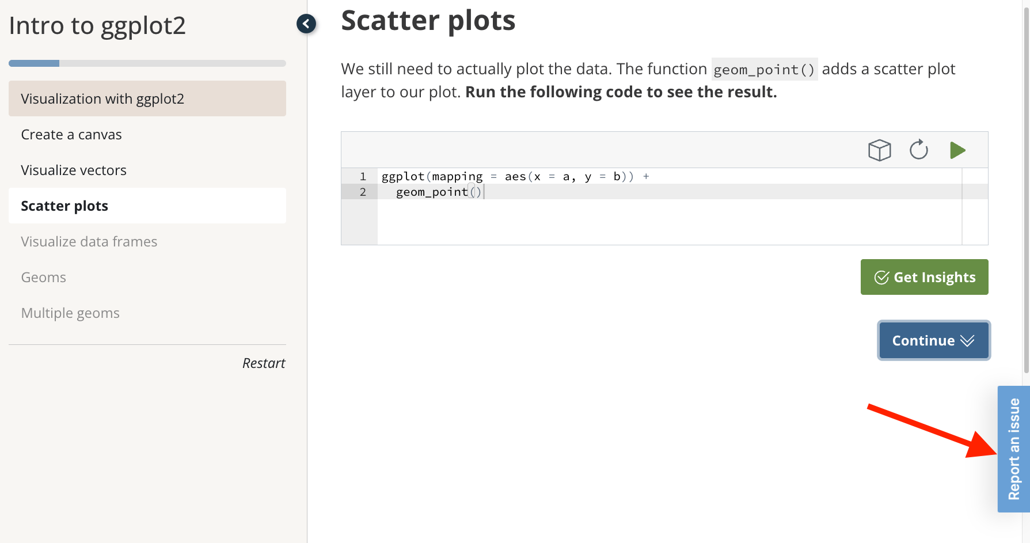Go to Create a canvas lesson
This screenshot has height=543, width=1030.
coord(71,135)
